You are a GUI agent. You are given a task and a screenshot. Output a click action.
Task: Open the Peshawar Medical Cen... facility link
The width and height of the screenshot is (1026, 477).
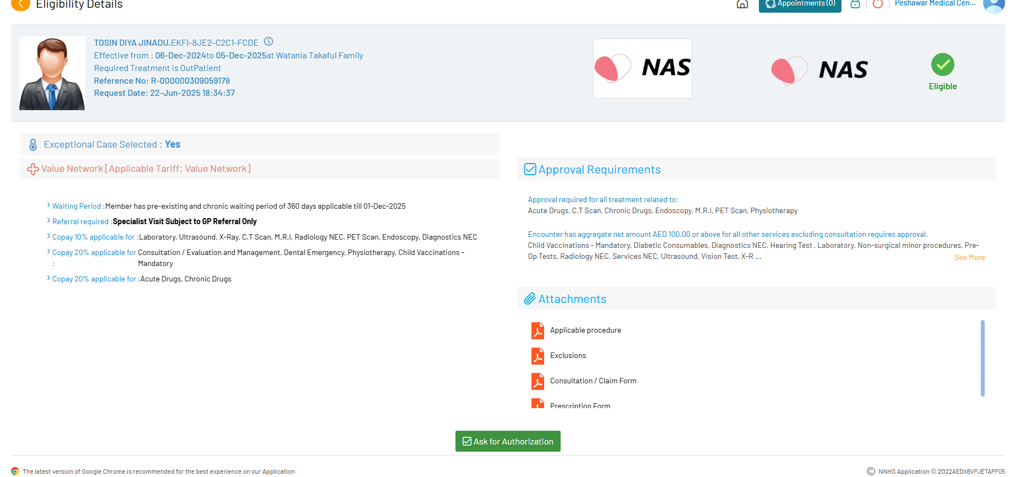pyautogui.click(x=935, y=3)
